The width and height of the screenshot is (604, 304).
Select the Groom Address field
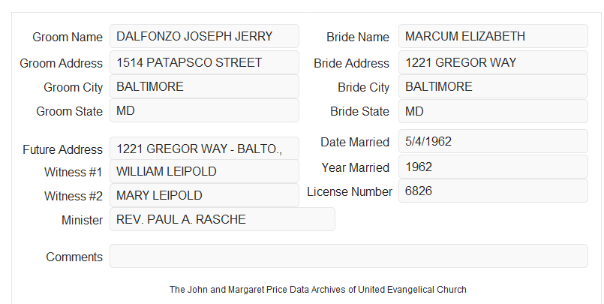pos(204,62)
